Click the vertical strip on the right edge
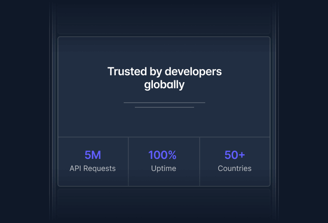This screenshot has width=328, height=223. pos(275,111)
